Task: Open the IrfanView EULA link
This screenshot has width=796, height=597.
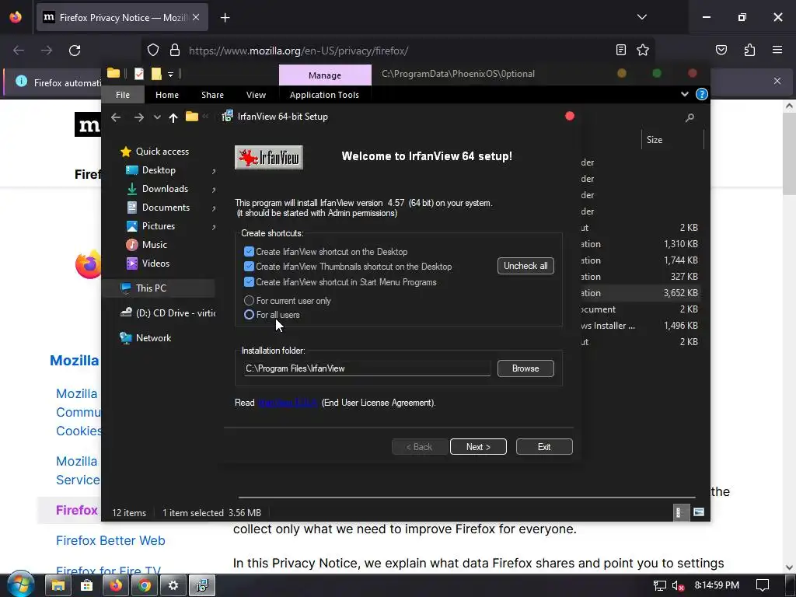Action: pyautogui.click(x=288, y=403)
